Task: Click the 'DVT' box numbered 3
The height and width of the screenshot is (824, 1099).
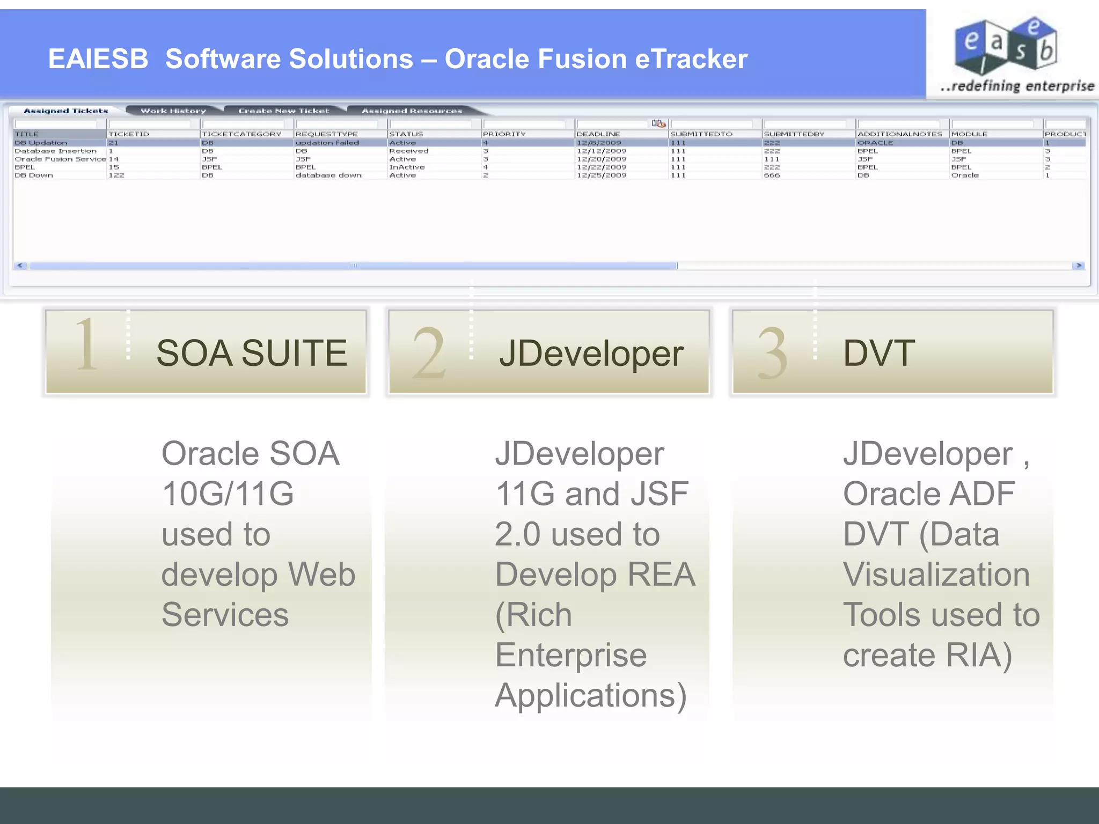Action: coord(893,352)
